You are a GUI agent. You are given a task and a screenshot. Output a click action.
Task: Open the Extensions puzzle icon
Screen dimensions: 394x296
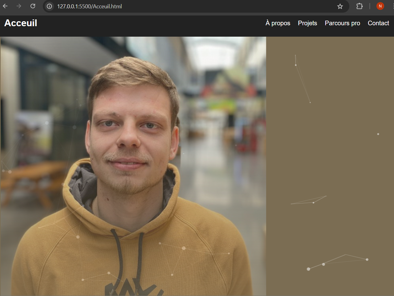pyautogui.click(x=359, y=6)
